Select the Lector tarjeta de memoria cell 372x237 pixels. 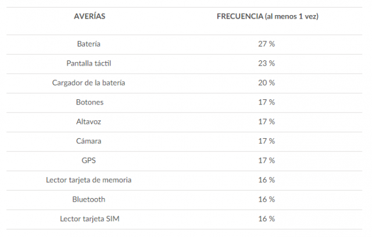click(89, 179)
